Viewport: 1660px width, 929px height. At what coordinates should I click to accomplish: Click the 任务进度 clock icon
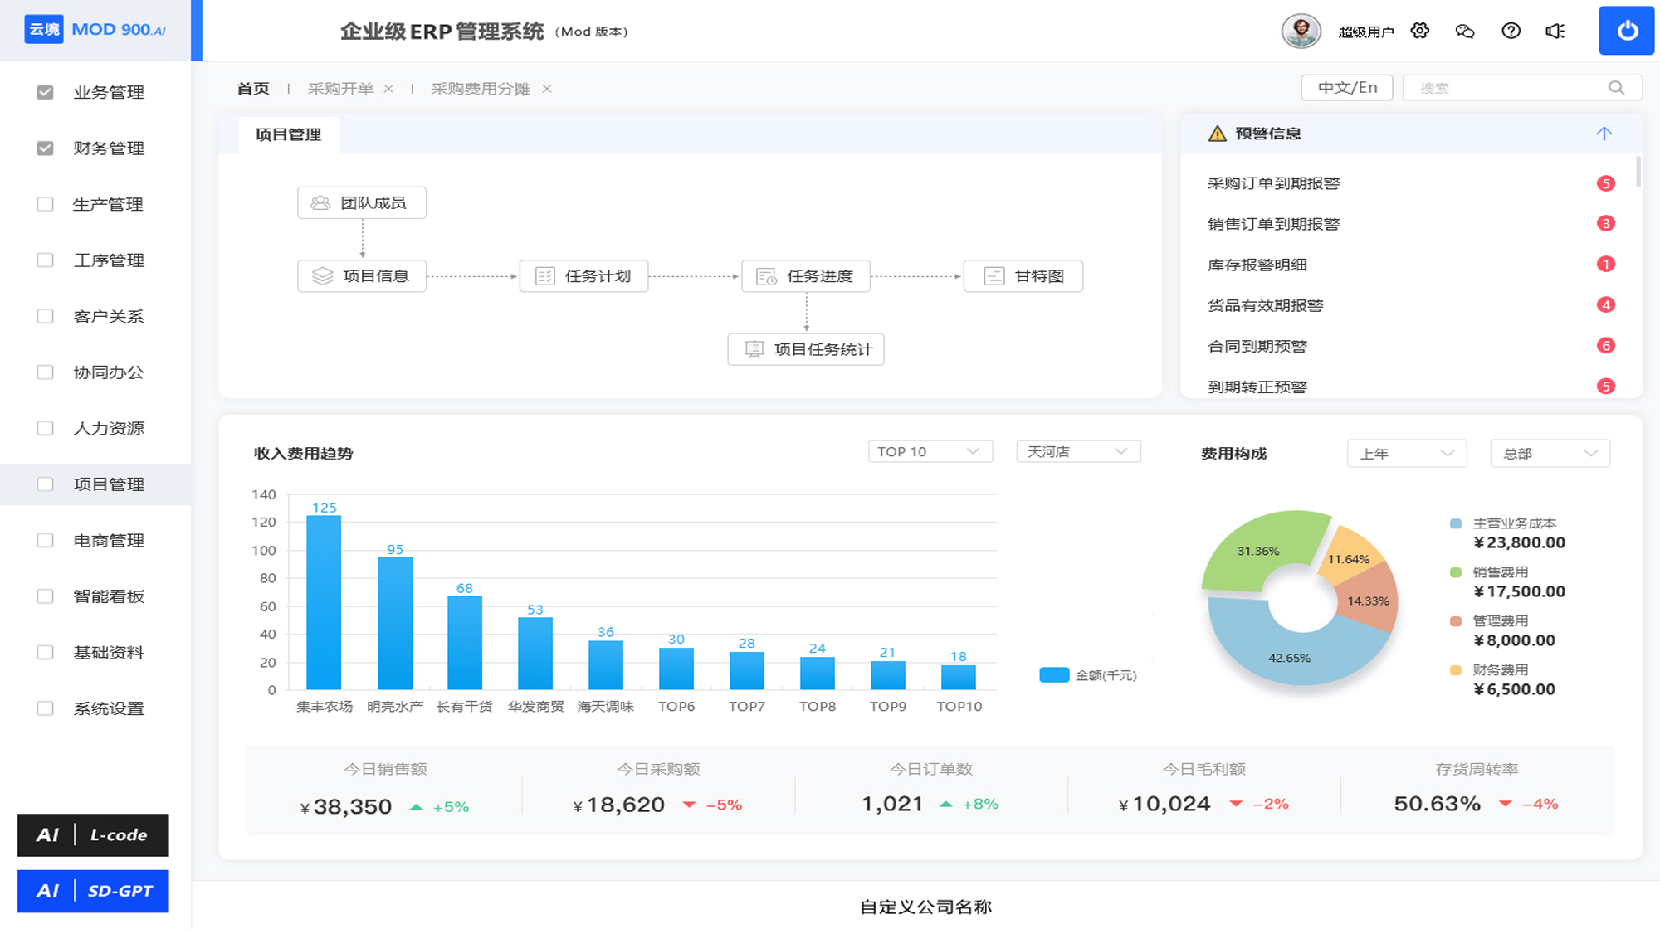766,276
